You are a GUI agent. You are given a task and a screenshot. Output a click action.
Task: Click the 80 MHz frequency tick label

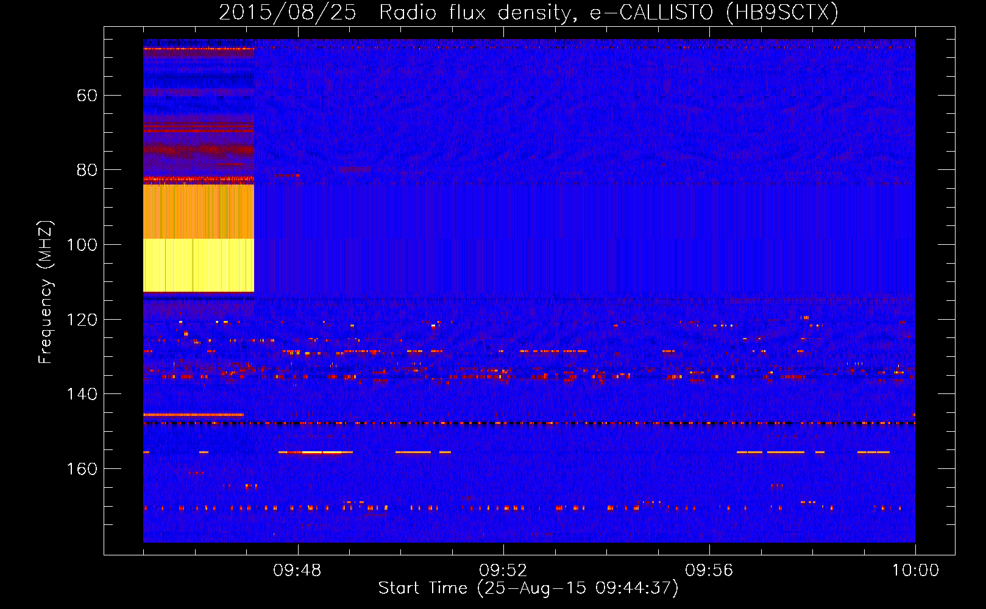pos(87,170)
